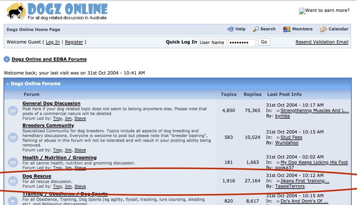Open last post Strengthening Muscles And L...

pos(315,111)
